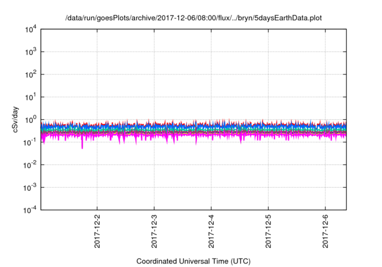Click the 2017-12-5 date tick label
The width and height of the screenshot is (382, 267).
[268, 231]
